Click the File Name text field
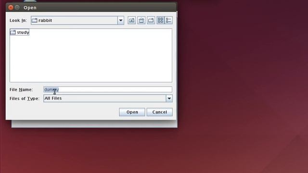 pos(108,90)
